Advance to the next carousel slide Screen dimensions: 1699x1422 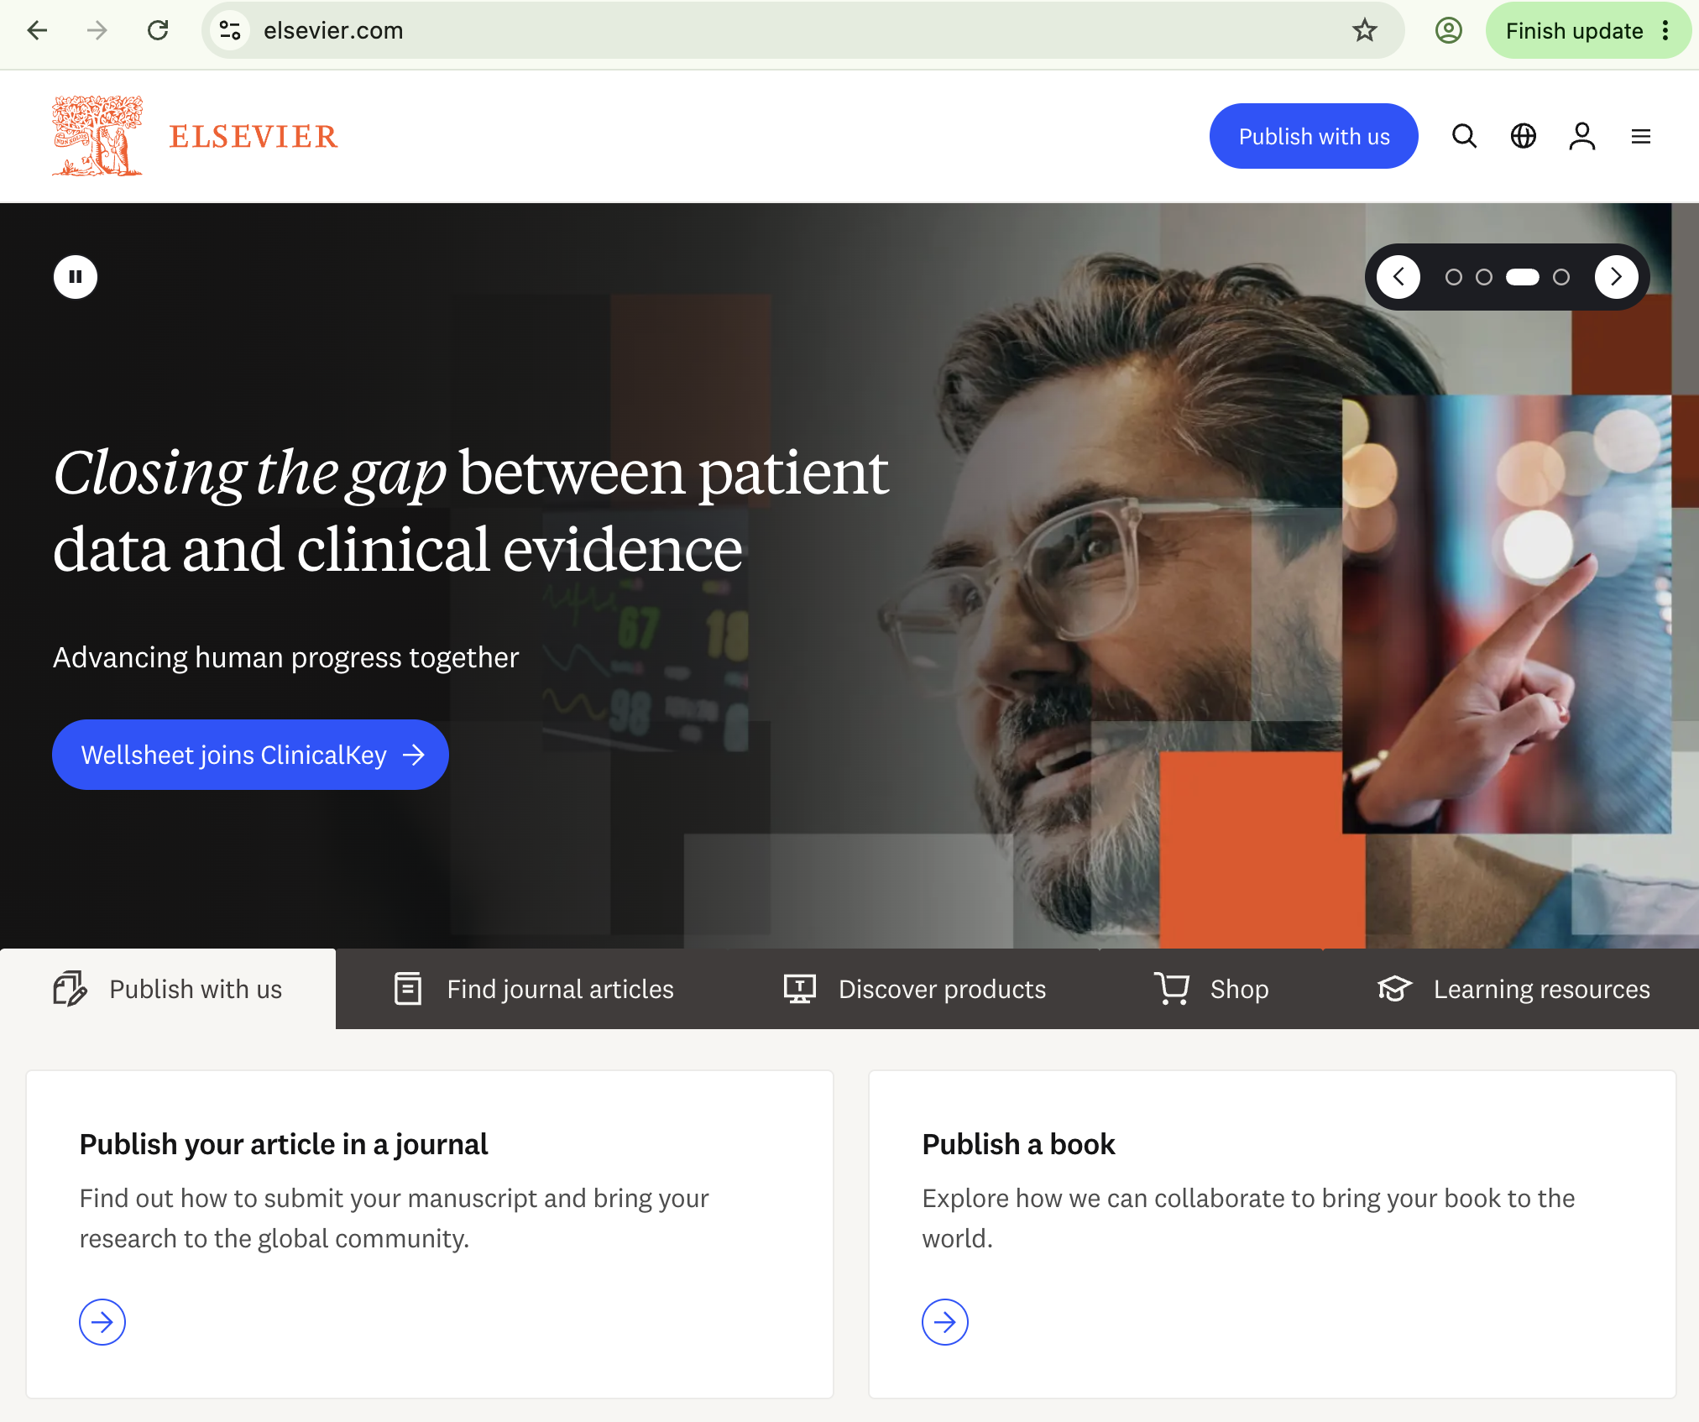click(1617, 277)
